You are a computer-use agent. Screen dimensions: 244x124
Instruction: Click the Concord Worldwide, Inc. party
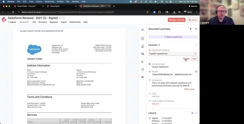pos(163,74)
